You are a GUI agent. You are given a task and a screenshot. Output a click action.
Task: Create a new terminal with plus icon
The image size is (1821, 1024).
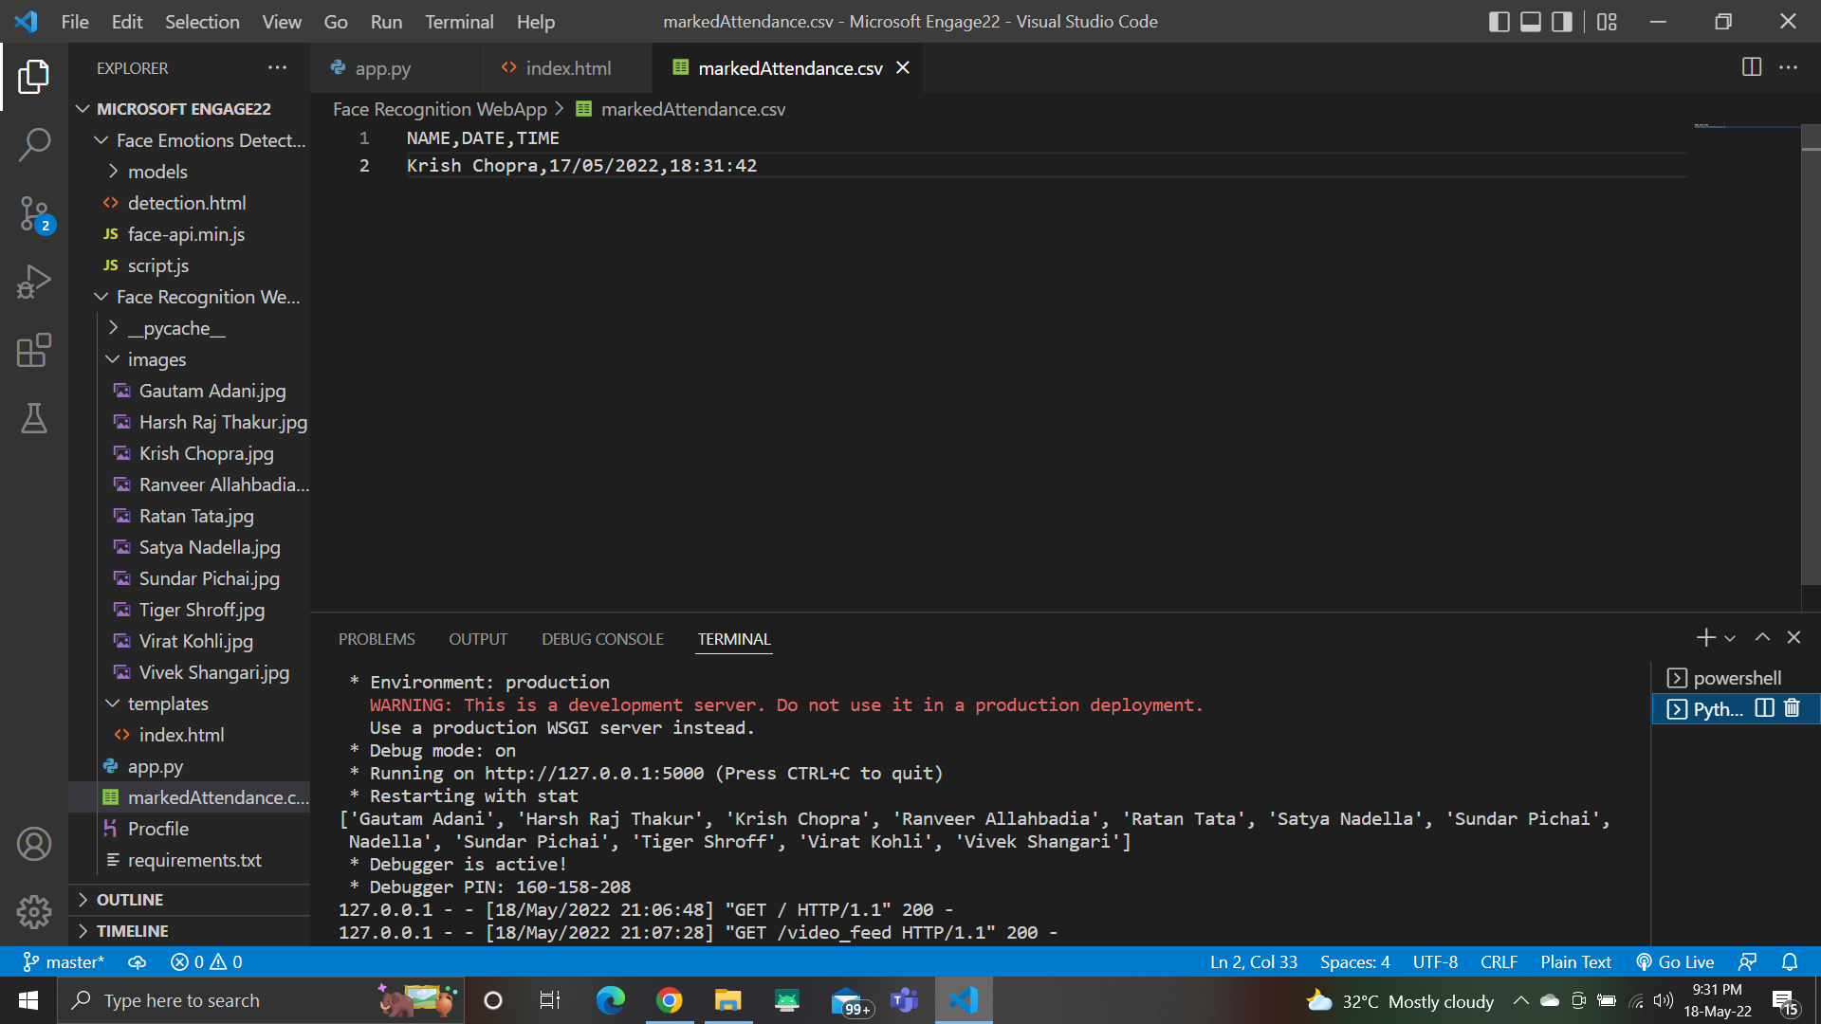1705,638
